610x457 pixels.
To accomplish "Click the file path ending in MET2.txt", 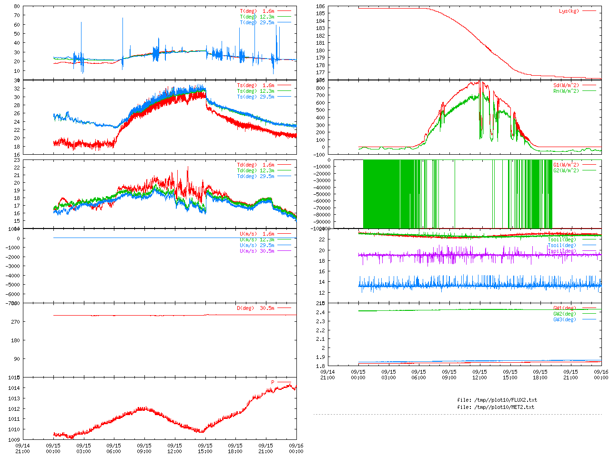I will point(496,407).
